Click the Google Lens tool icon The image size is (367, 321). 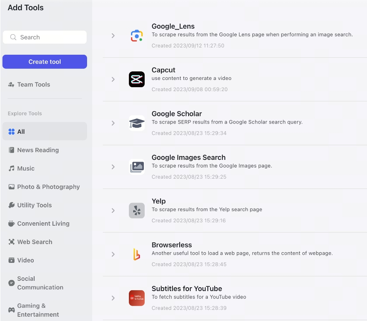pos(137,36)
